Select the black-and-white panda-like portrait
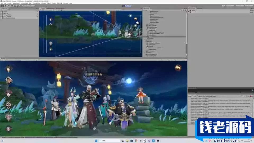 coord(8,104)
